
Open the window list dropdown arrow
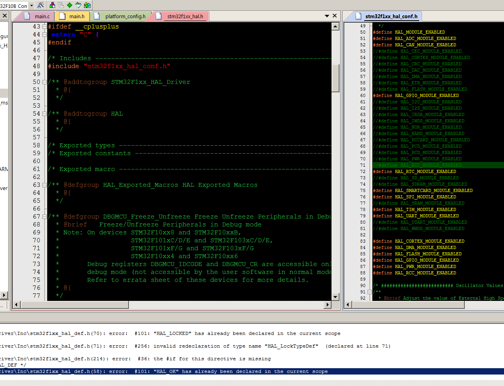[327, 16]
